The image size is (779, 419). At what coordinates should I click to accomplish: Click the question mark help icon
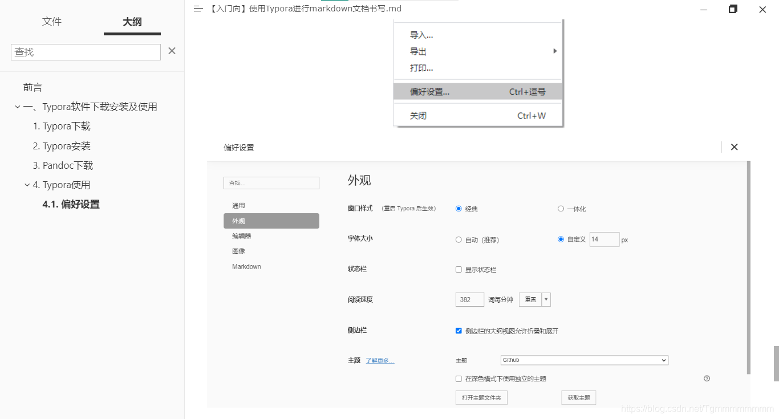click(707, 378)
